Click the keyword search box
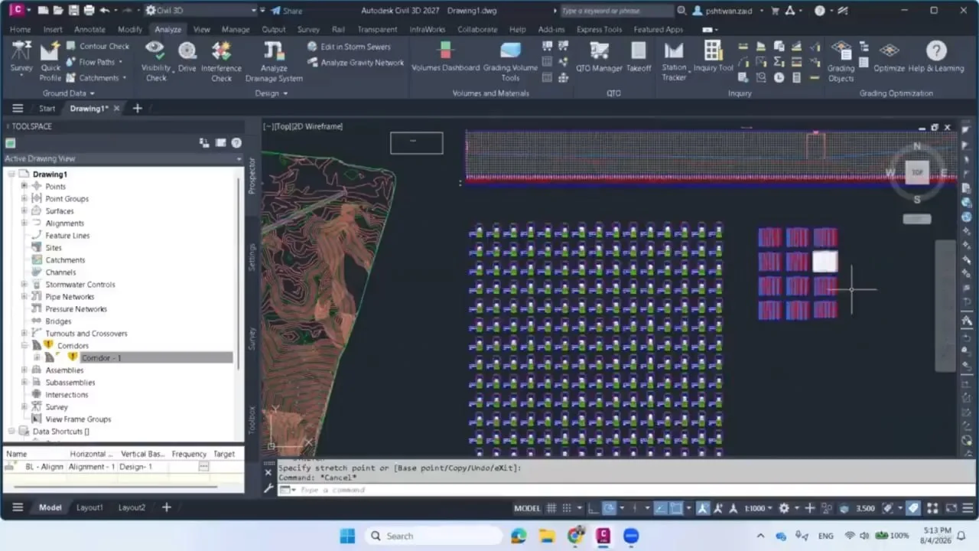Screen dimensions: 979x551 [616, 11]
